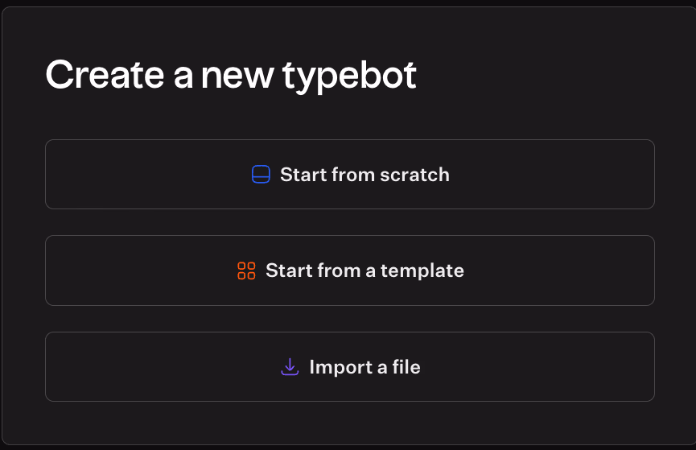The image size is (696, 450).
Task: Click the "Create a new typebot" heading
Action: 231,75
